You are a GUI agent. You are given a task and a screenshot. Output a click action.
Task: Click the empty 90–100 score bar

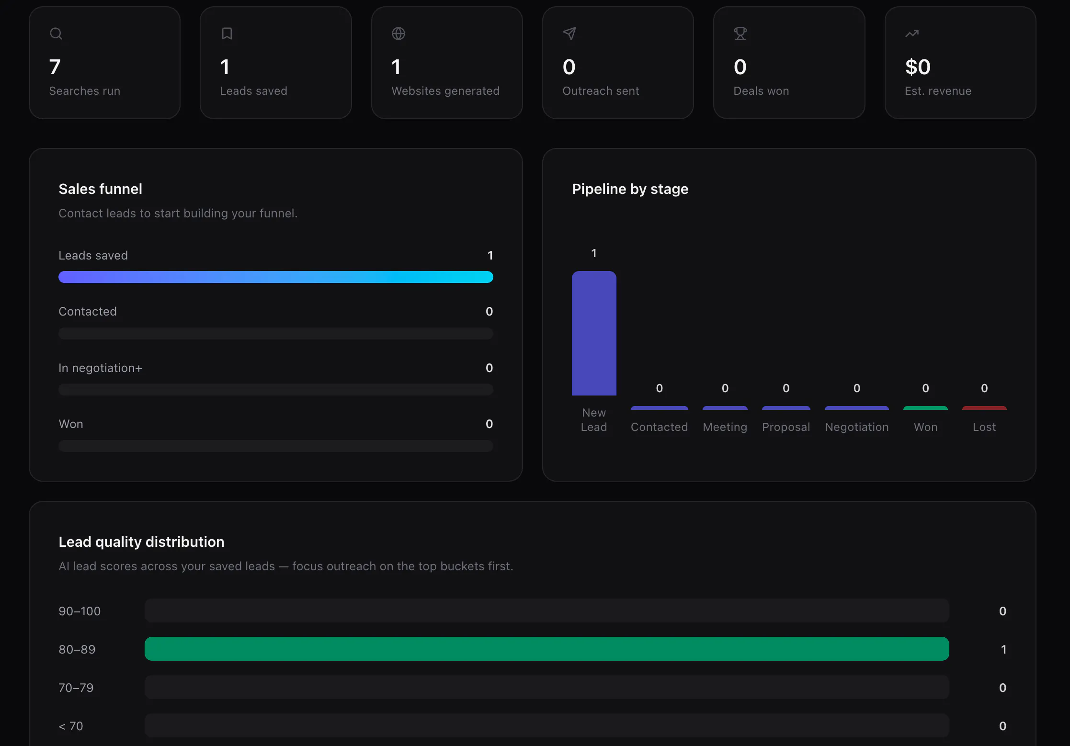[547, 610]
